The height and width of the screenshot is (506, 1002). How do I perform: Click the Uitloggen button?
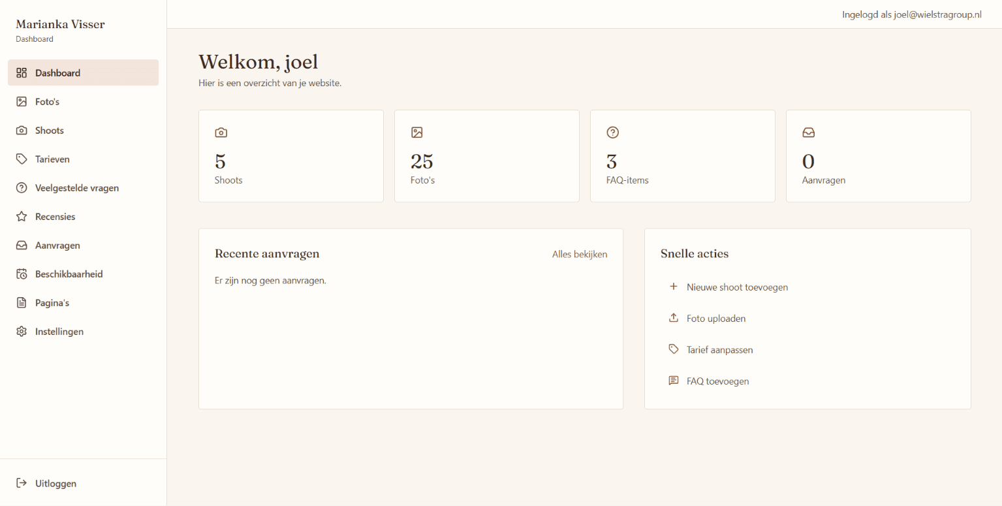tap(83, 484)
